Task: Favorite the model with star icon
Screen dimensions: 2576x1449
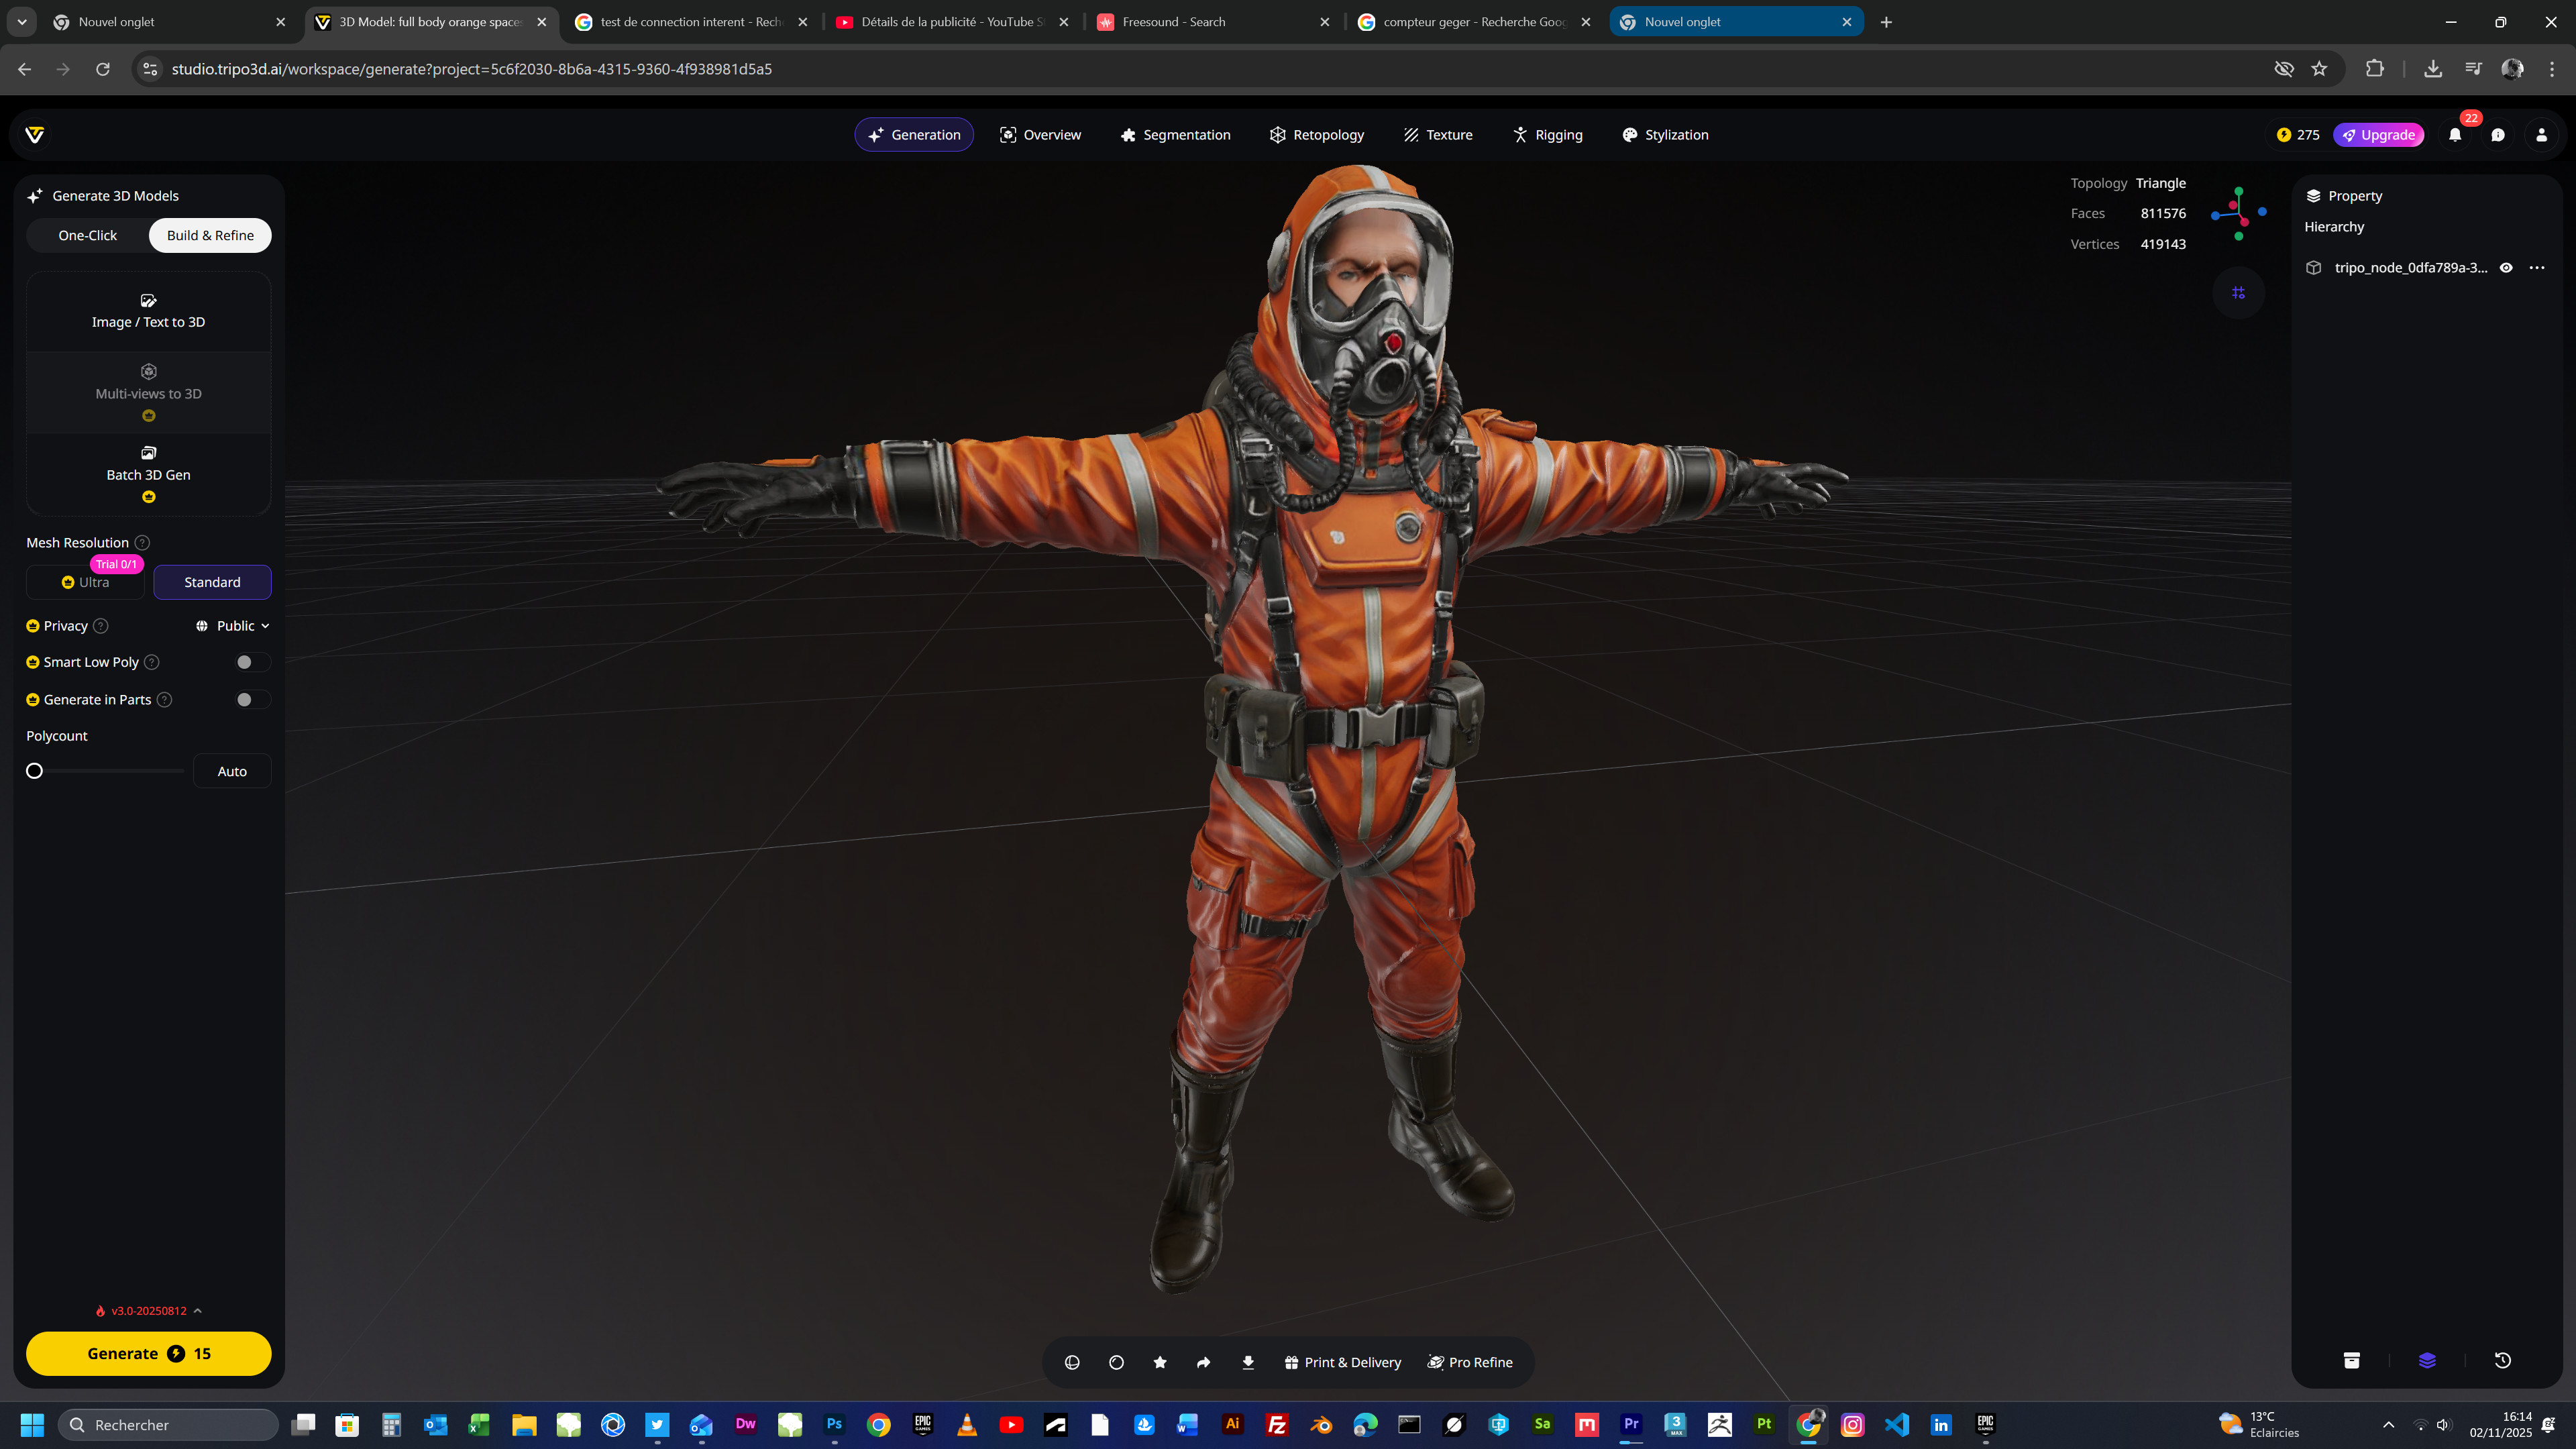Action: (x=1160, y=1362)
